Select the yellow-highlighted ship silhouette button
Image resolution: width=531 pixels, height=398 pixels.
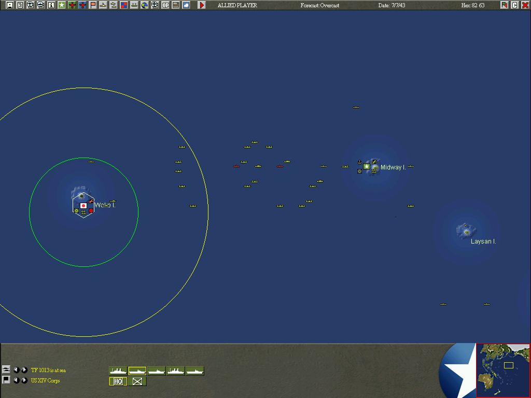(137, 371)
